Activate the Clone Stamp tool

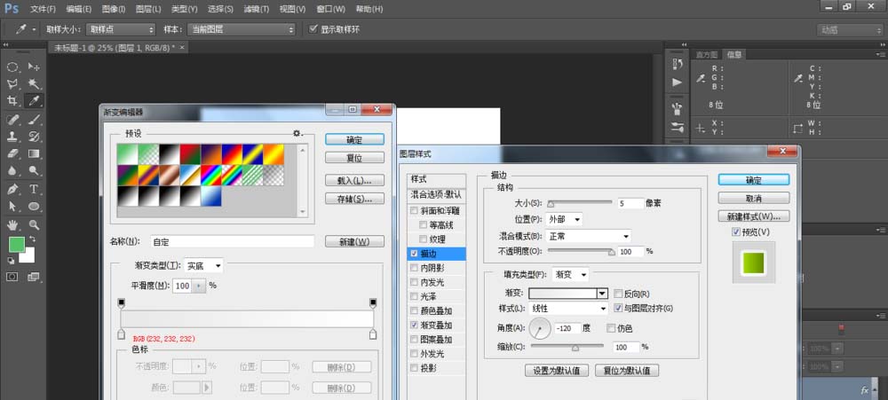[x=13, y=137]
